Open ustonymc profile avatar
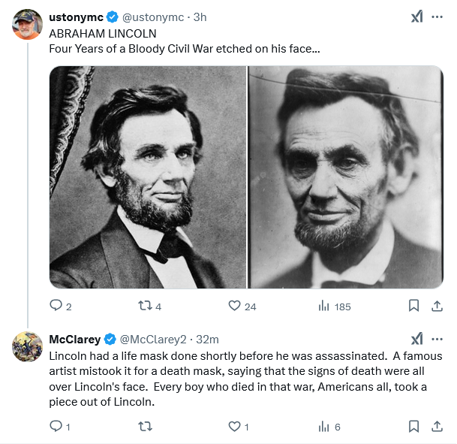 28,25
